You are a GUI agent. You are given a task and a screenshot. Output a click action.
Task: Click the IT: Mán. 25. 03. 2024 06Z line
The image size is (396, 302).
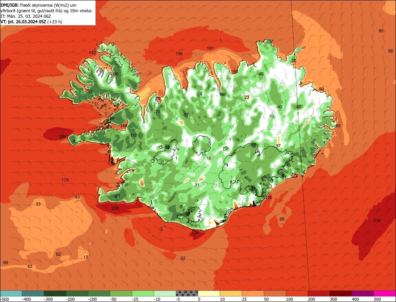click(x=26, y=16)
